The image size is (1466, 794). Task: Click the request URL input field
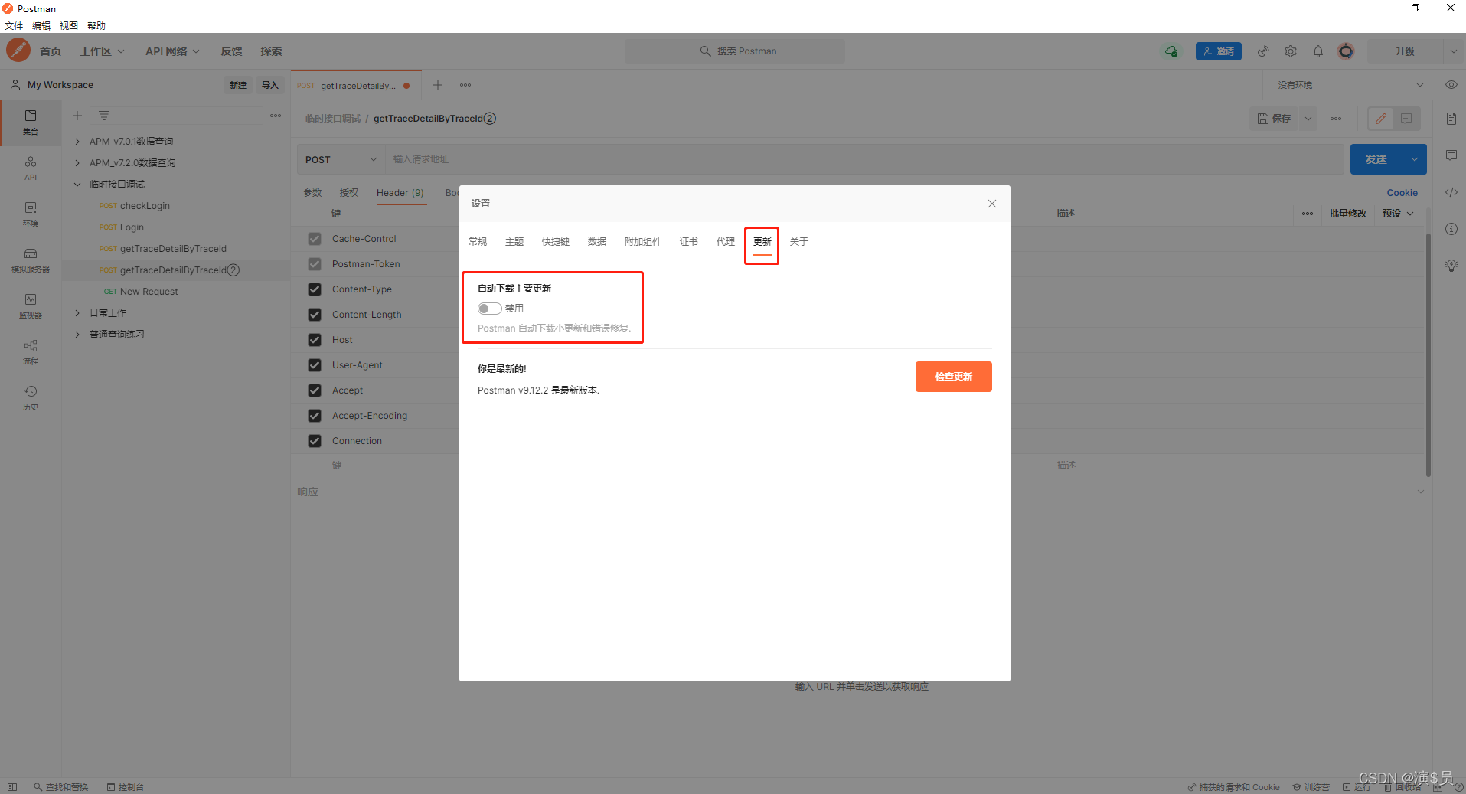[x=865, y=159]
